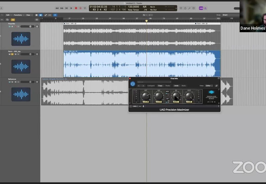
Task: Click the fast forward transport button
Action: point(62,8)
